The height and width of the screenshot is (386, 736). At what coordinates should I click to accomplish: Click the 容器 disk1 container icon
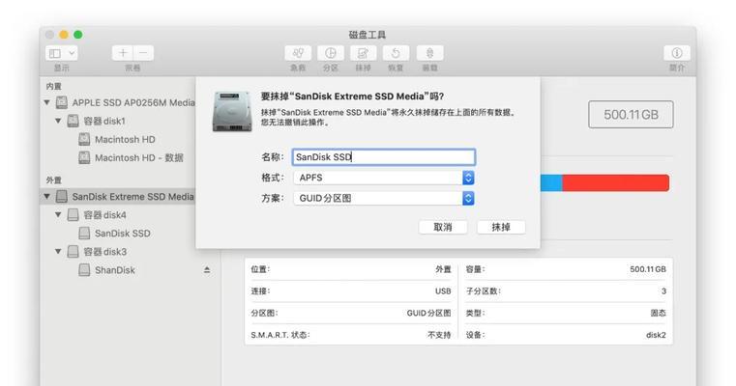(x=73, y=121)
